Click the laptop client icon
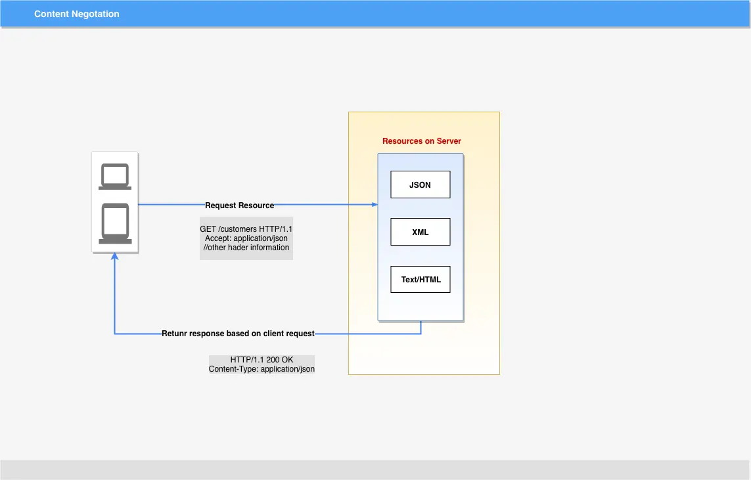 tap(115, 177)
